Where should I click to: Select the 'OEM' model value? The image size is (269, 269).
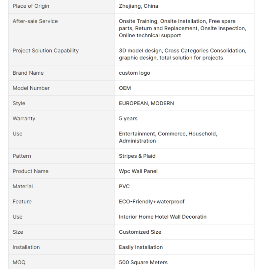point(125,88)
